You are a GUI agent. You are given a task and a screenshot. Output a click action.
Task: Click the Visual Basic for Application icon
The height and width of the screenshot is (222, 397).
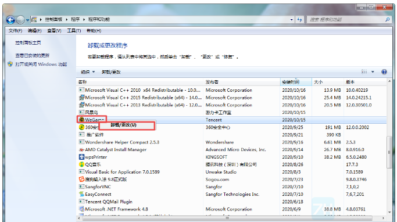(81, 172)
